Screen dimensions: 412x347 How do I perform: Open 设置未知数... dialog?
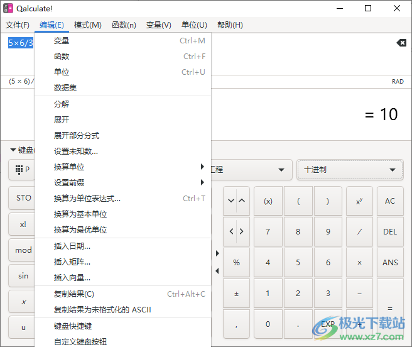pyautogui.click(x=123, y=151)
